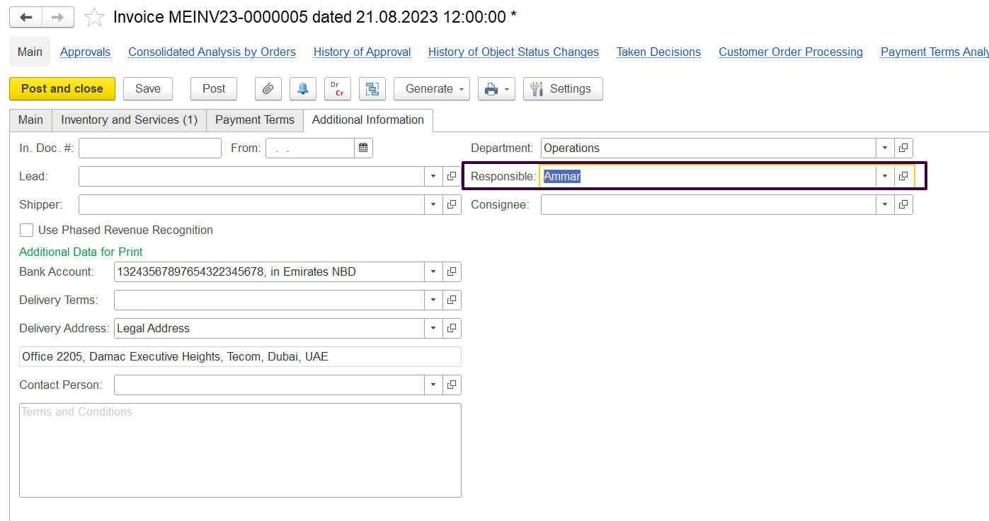Add invoice to favorites with star
Screen dimensions: 989x521
coord(94,18)
